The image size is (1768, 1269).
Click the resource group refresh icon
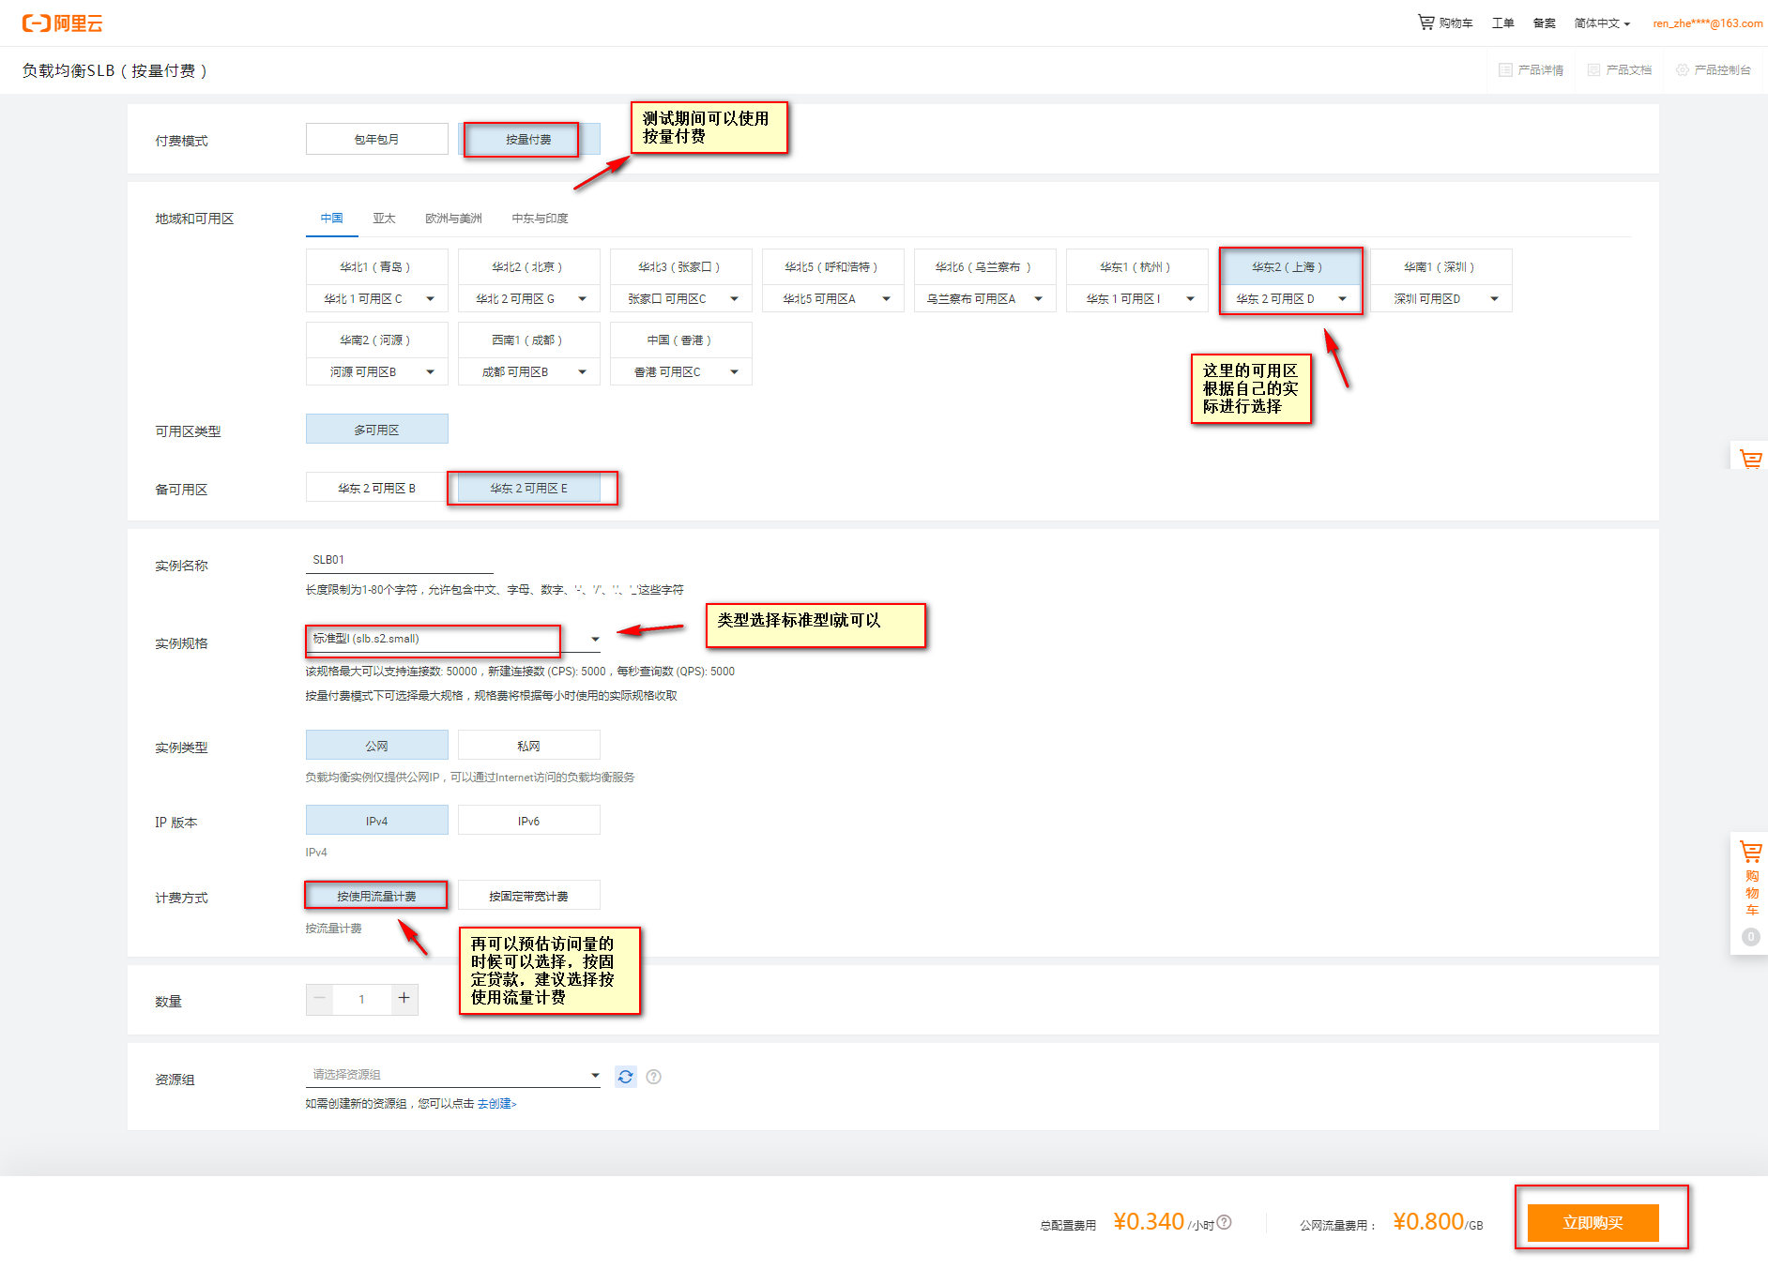pos(625,1077)
